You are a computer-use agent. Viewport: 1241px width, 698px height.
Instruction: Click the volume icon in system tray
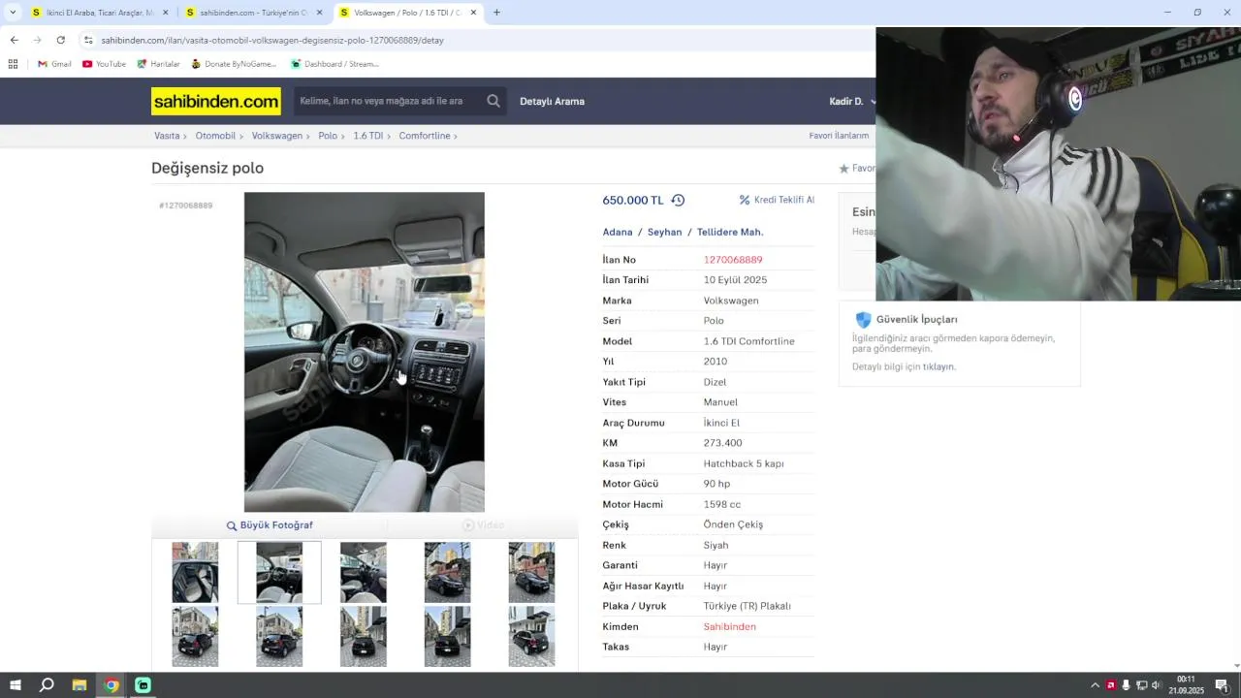(x=1156, y=685)
